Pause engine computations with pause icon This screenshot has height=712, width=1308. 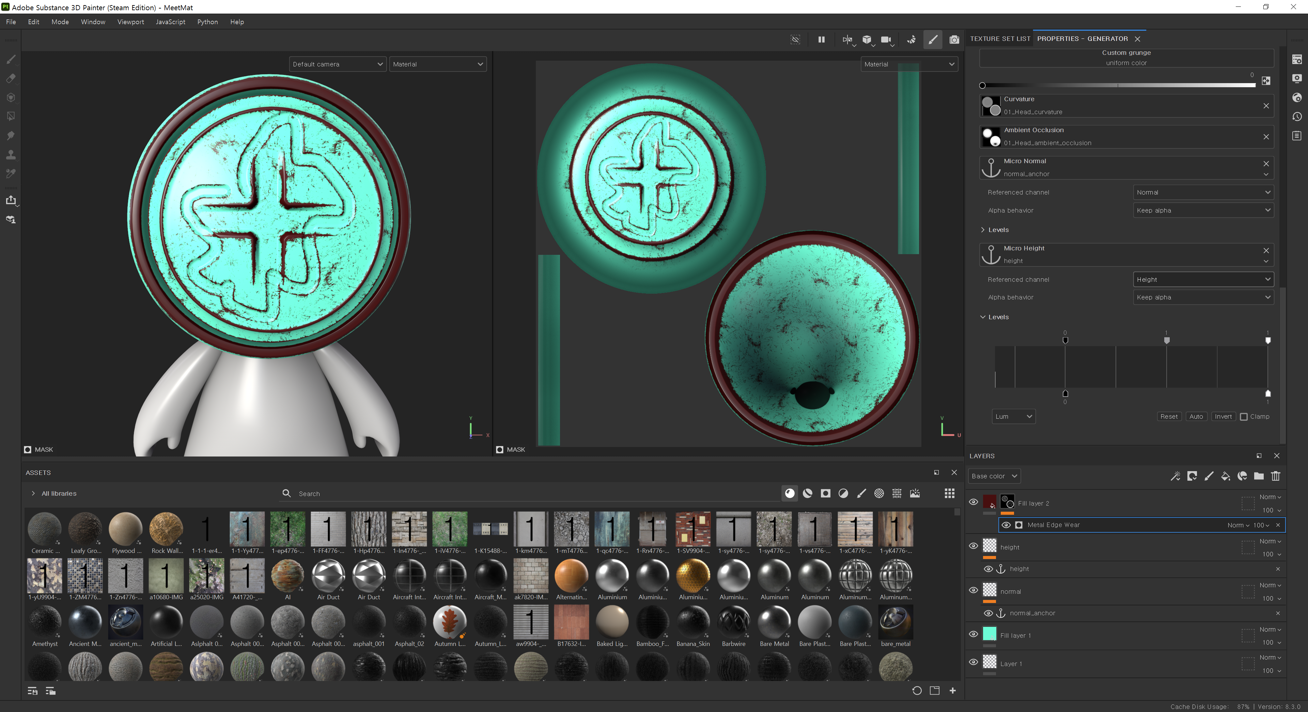click(x=821, y=40)
